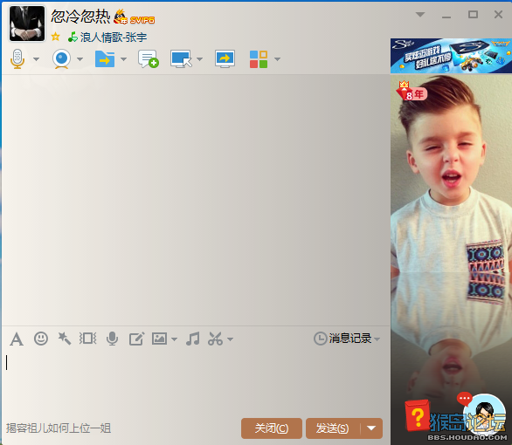Image resolution: width=512 pixels, height=445 pixels.
Task: Expand file transfer options arrow
Action: (123, 59)
